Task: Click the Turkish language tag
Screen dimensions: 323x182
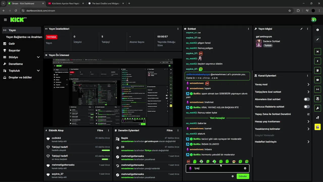Action: pyautogui.click(x=268, y=45)
